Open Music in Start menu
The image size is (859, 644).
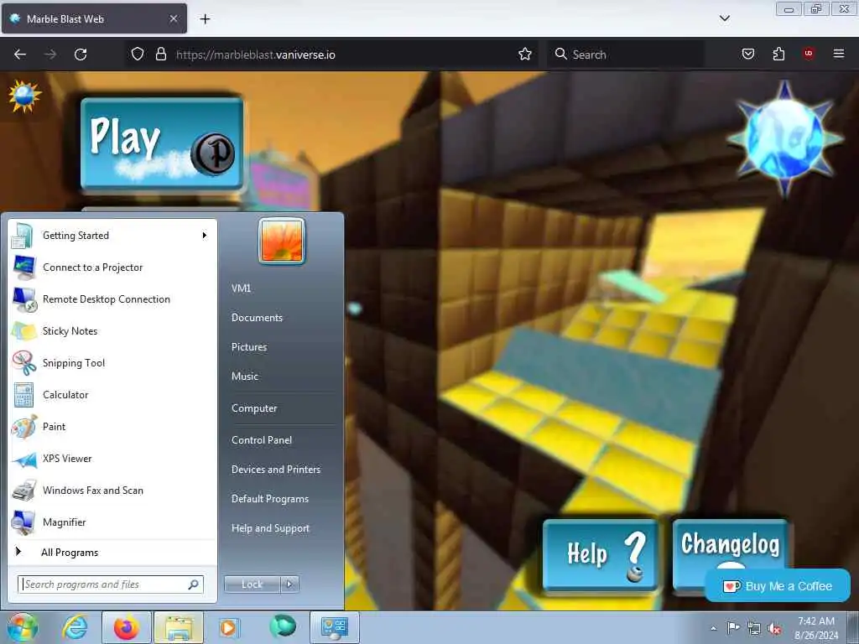pos(245,377)
